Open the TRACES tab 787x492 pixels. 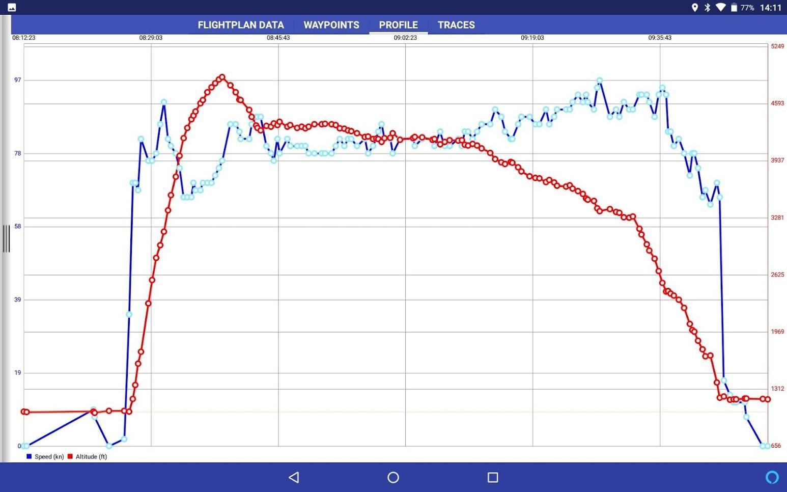point(456,25)
